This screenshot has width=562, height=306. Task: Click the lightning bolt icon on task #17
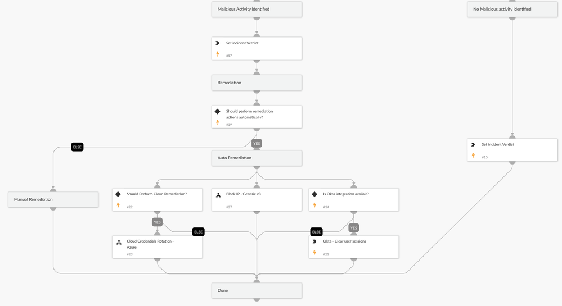218,54
